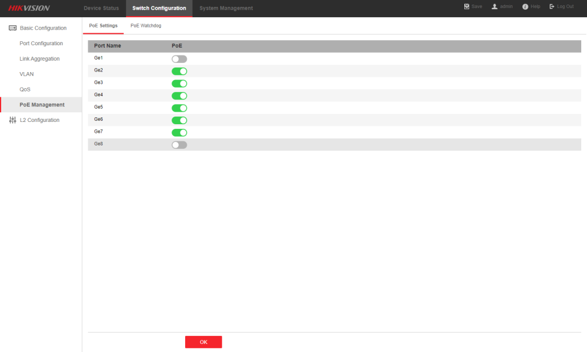The height and width of the screenshot is (352, 587).
Task: Click the admin account label
Action: click(x=506, y=6)
